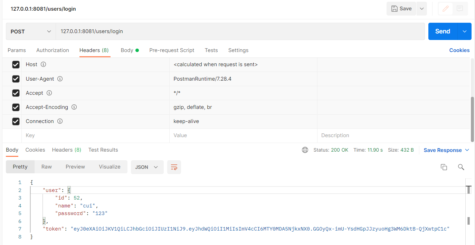Copy the response body

tap(444, 167)
